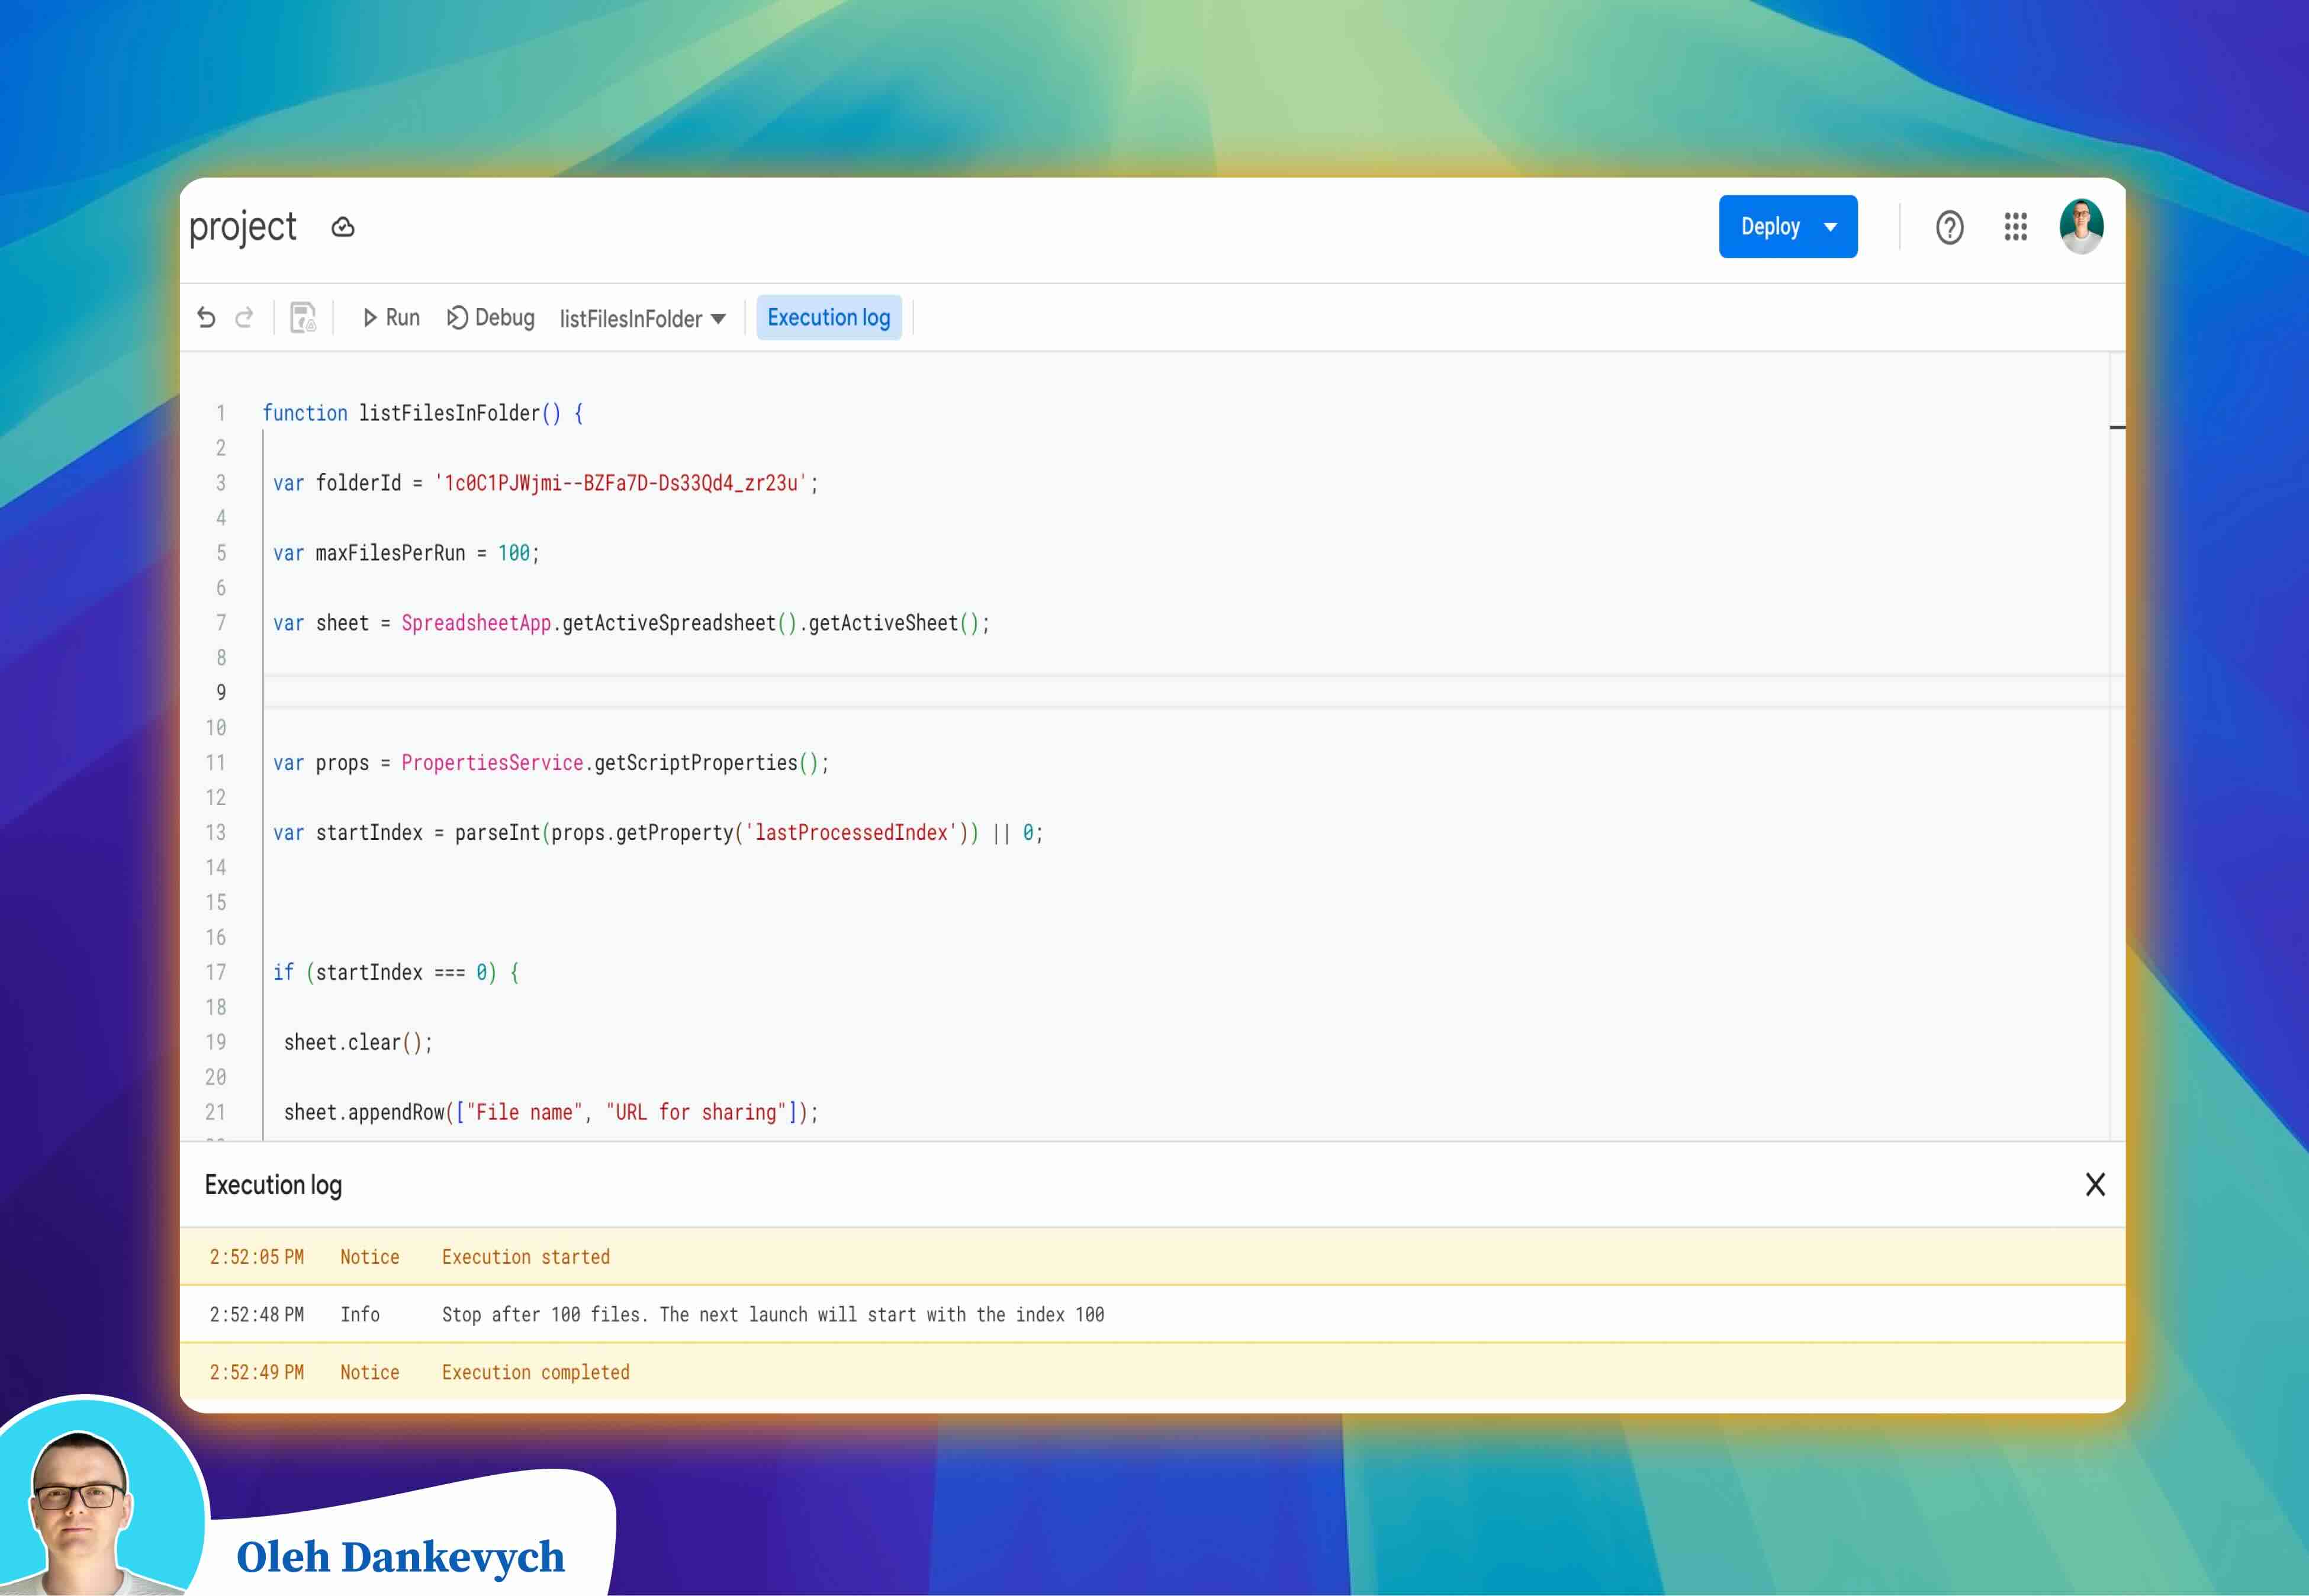Click the 2:52:49 PM timestamp
The height and width of the screenshot is (1596, 2309).
pyautogui.click(x=257, y=1372)
